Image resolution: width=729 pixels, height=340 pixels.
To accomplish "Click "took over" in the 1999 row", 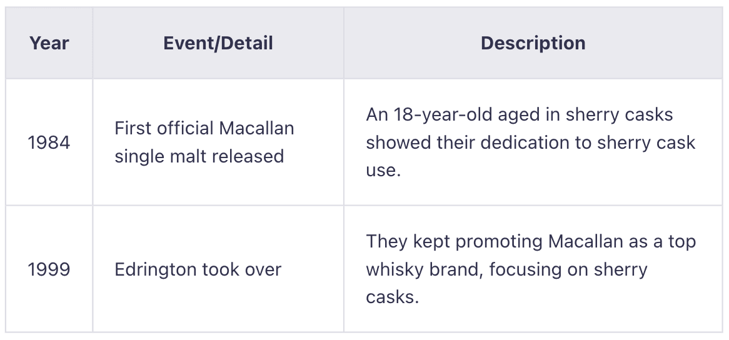I will coord(241,269).
